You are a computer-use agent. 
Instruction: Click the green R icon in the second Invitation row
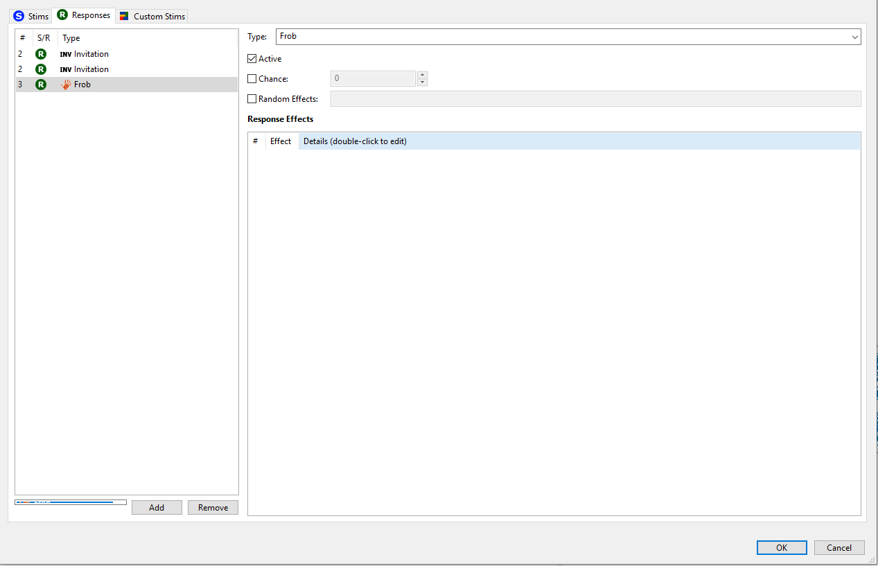click(41, 69)
